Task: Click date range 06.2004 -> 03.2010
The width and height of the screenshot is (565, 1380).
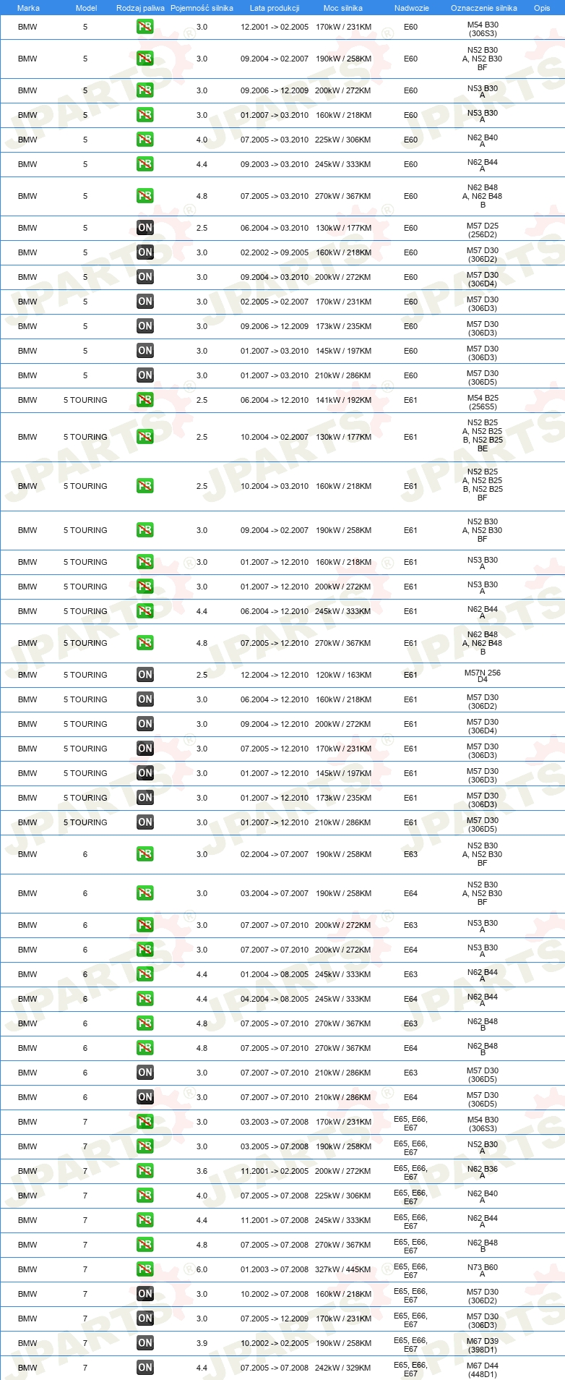Action: tap(275, 228)
